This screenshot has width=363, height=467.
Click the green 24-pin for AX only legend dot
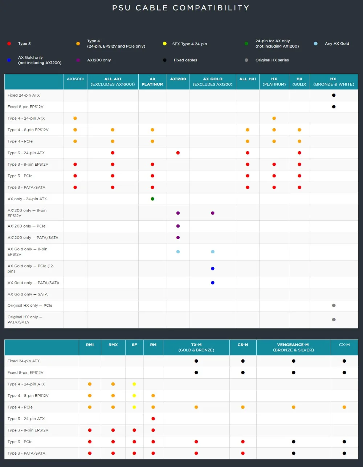[246, 44]
